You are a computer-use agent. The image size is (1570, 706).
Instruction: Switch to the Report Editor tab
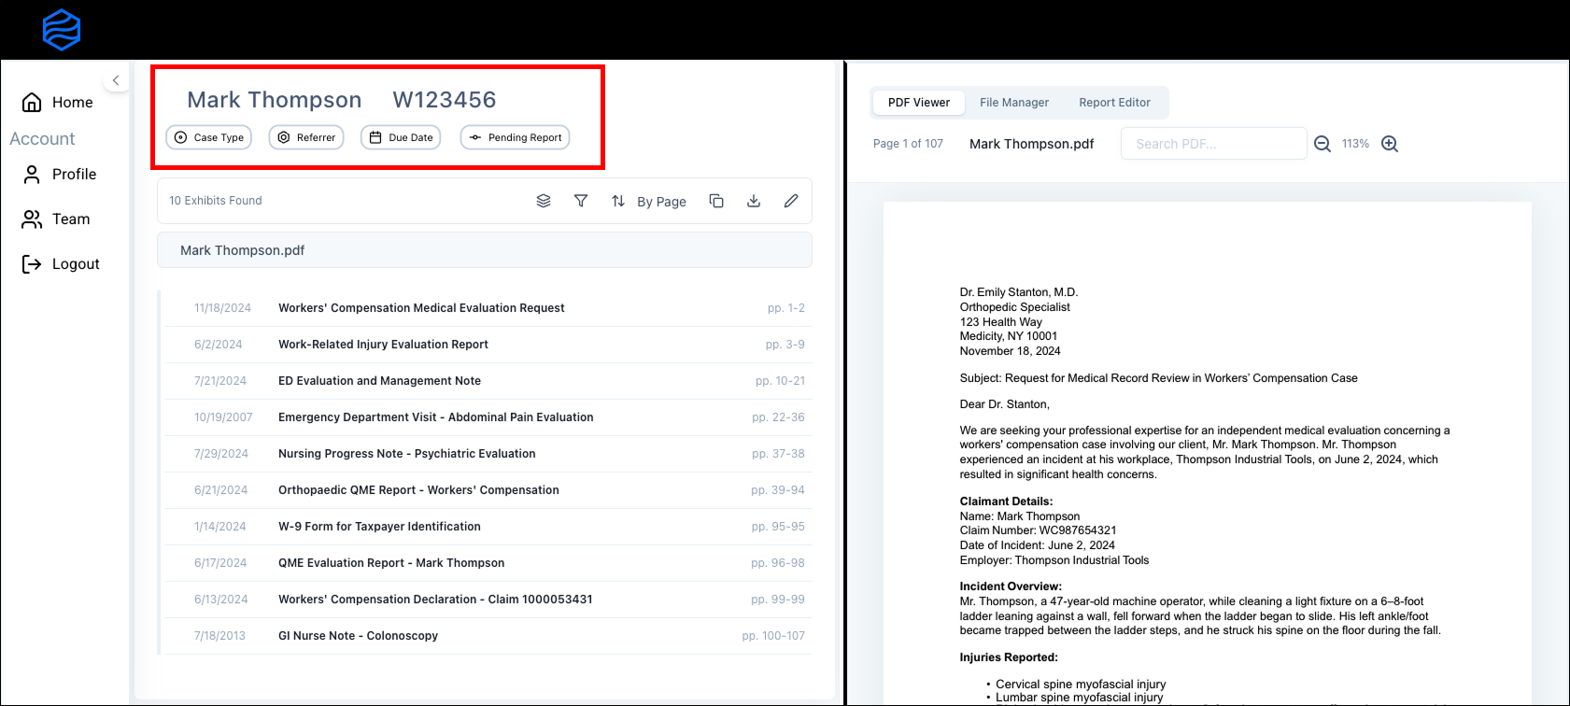1115,103
